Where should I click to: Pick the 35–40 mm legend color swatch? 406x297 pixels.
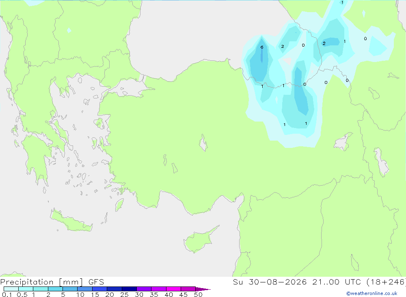159,289
